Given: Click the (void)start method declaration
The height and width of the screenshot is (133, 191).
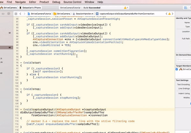Looking at the screenshot, I should [31, 63].
